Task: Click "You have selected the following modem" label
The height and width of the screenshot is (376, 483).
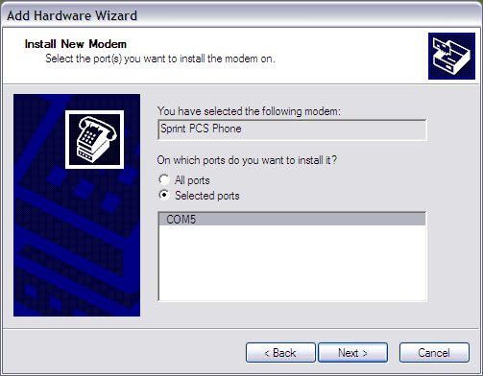Action: click(x=249, y=111)
